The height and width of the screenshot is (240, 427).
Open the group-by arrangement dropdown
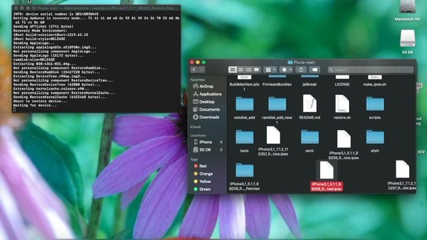270,70
